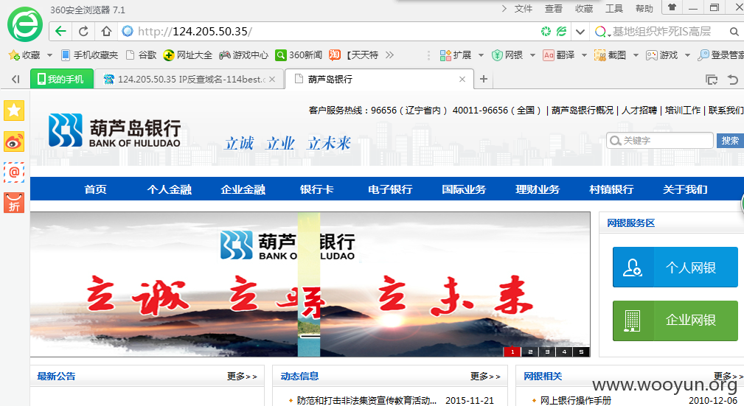Click the Bank of Huludao logo
Image resolution: width=744 pixels, height=406 pixels.
[114, 130]
